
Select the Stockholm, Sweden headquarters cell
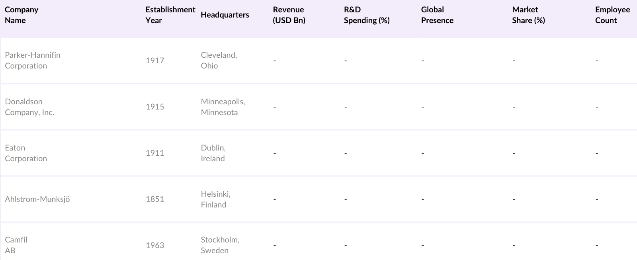(220, 245)
